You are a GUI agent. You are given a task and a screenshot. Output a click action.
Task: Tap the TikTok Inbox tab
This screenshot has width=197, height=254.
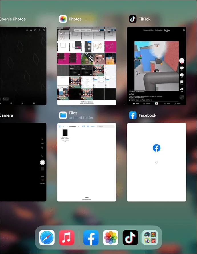click(x=167, y=103)
